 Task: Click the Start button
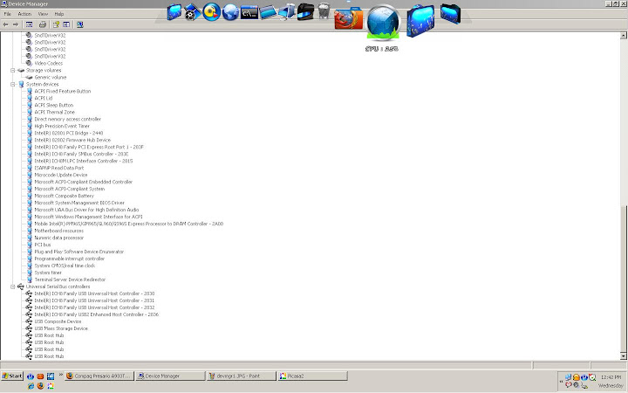point(12,376)
